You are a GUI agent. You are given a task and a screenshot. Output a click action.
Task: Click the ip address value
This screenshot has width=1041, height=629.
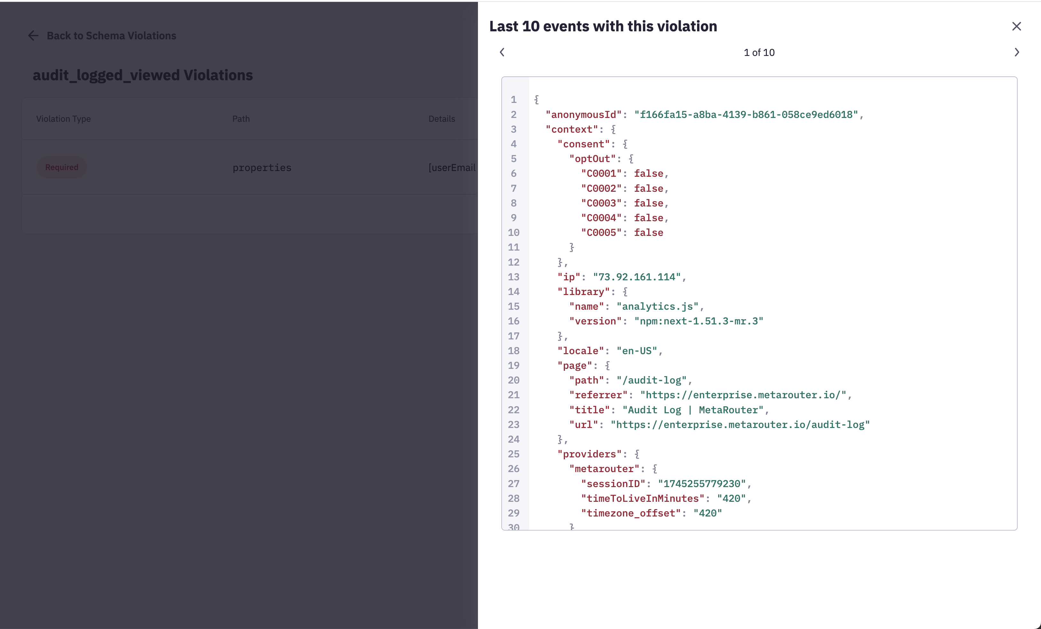point(636,277)
